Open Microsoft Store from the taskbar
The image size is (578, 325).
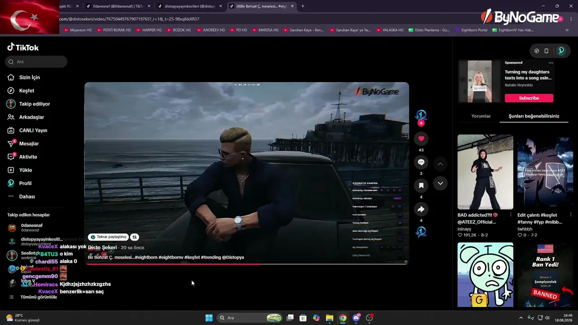click(303, 318)
